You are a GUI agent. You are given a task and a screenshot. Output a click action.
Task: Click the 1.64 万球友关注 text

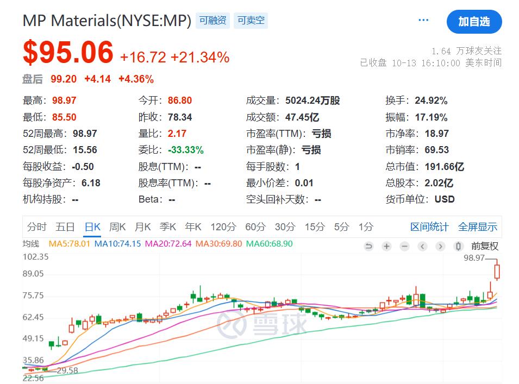pyautogui.click(x=466, y=51)
